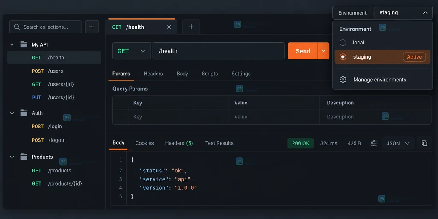This screenshot has width=438, height=219.
Task: Click the search magnifier icon in collections
Action: point(17,27)
